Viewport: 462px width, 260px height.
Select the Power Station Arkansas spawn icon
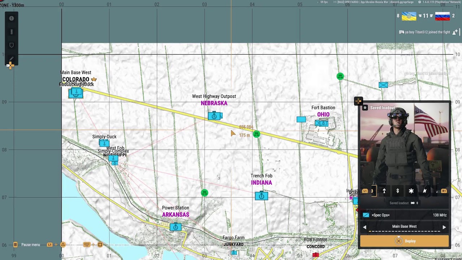(x=175, y=227)
